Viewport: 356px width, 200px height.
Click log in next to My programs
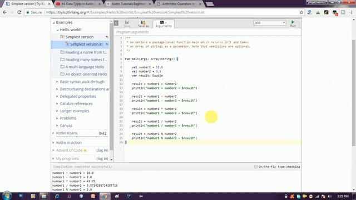(x=102, y=158)
